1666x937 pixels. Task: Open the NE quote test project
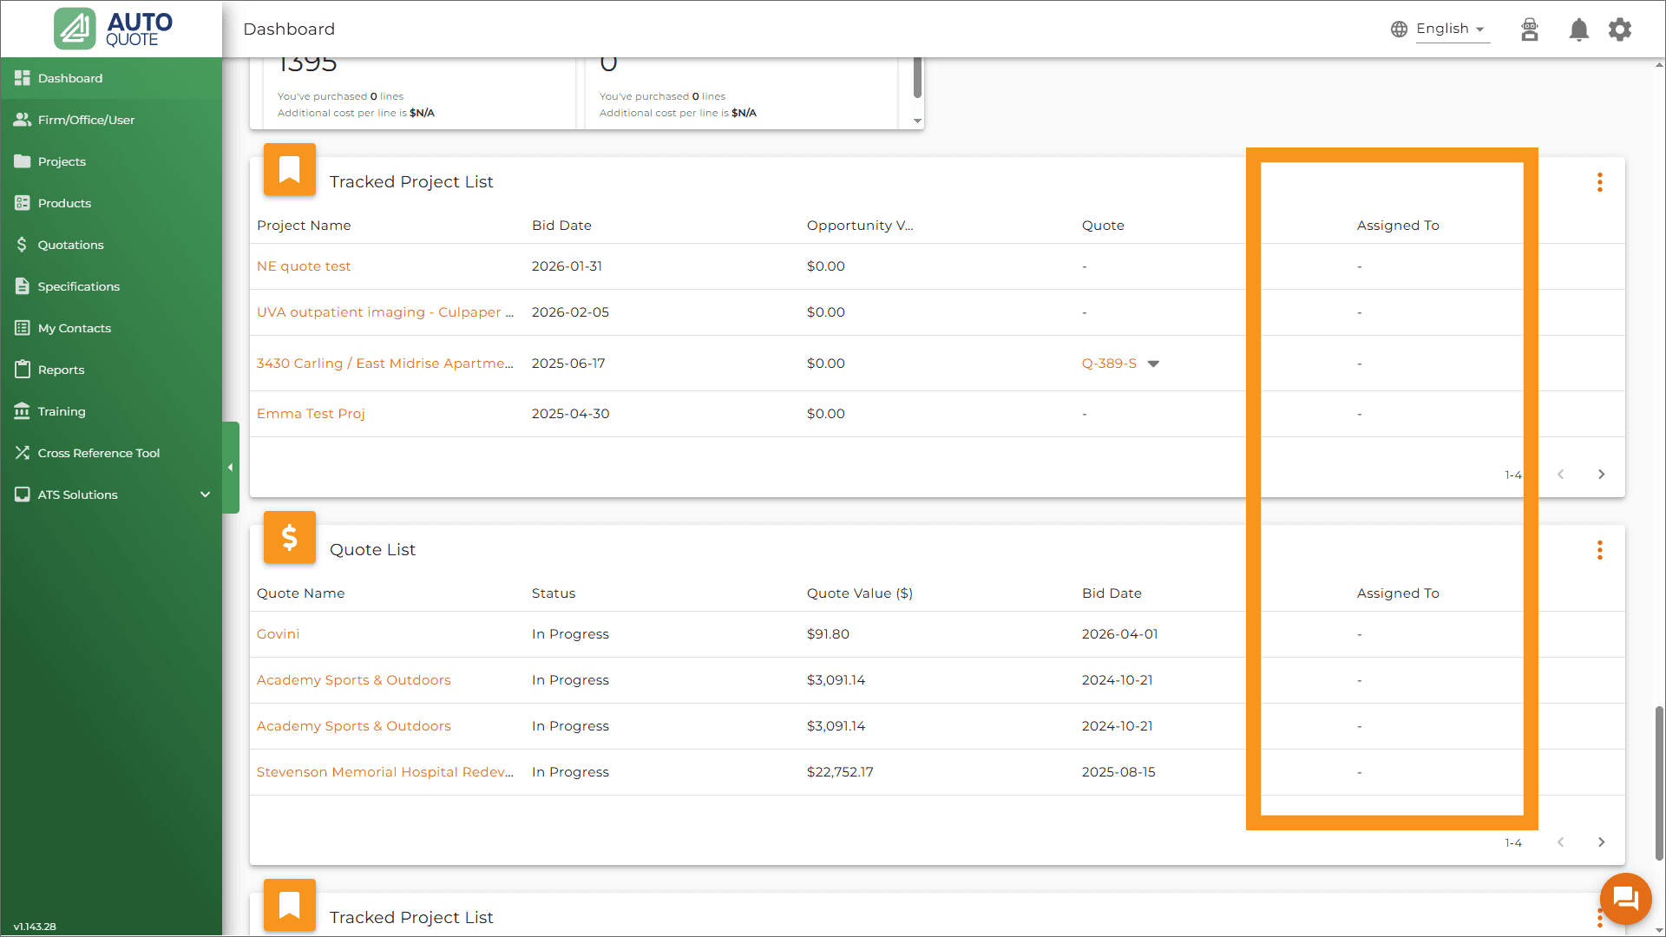(304, 266)
